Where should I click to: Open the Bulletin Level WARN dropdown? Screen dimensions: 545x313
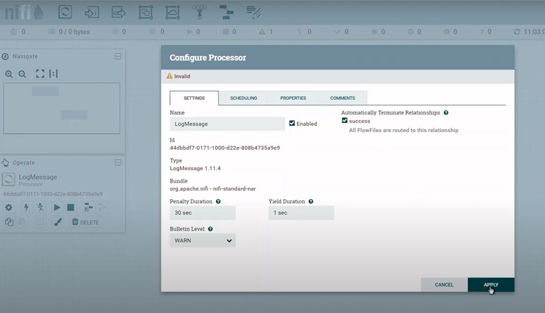pos(203,240)
